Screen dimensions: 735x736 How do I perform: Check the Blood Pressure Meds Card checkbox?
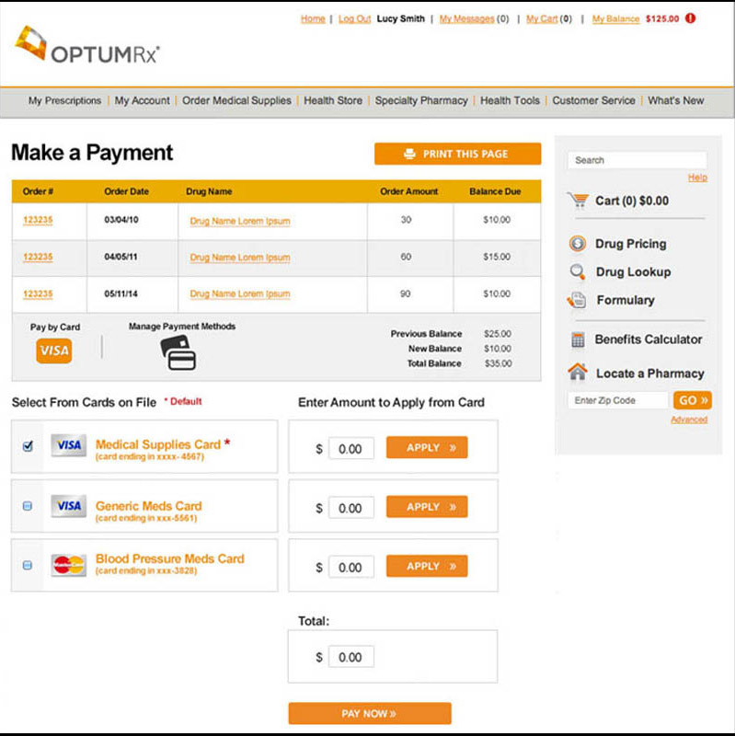tap(27, 565)
